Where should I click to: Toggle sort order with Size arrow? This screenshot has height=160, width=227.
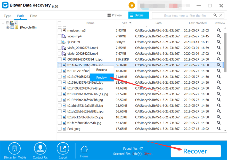point(130,23)
